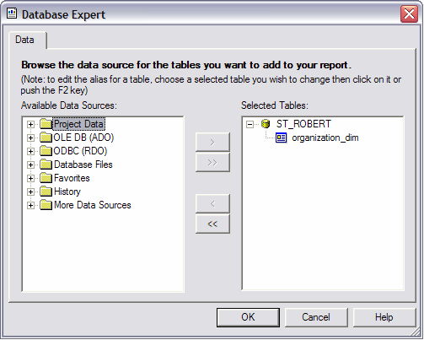This screenshot has height=340, width=424.
Task: Collapse the ST_ROBERT connection node
Action: point(250,124)
